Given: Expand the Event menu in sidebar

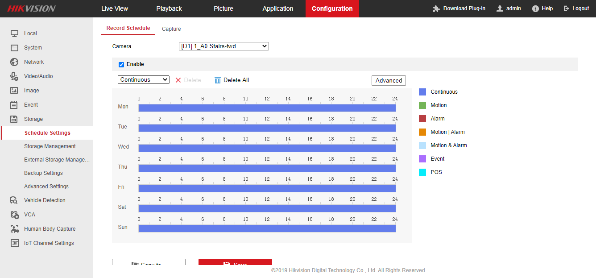Looking at the screenshot, I should pos(31,105).
